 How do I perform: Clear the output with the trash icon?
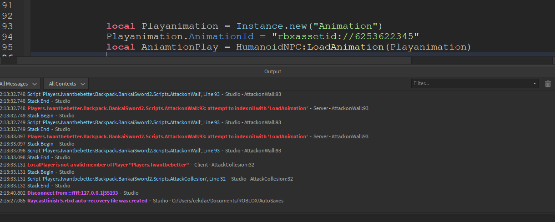[548, 84]
